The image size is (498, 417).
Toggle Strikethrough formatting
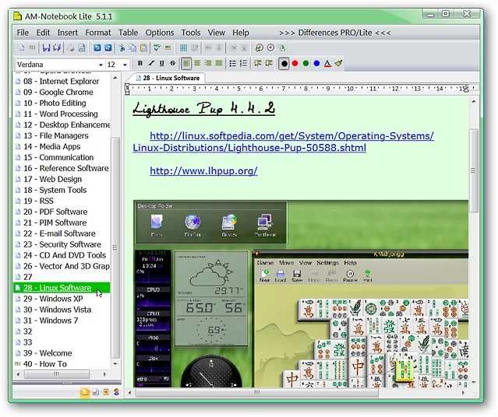pyautogui.click(x=172, y=64)
